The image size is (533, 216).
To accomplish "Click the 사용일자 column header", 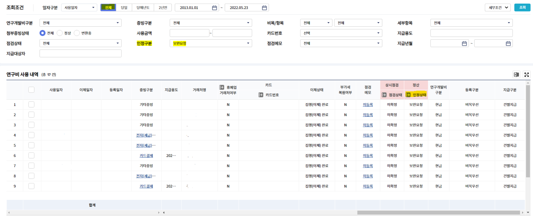I will 56,90.
